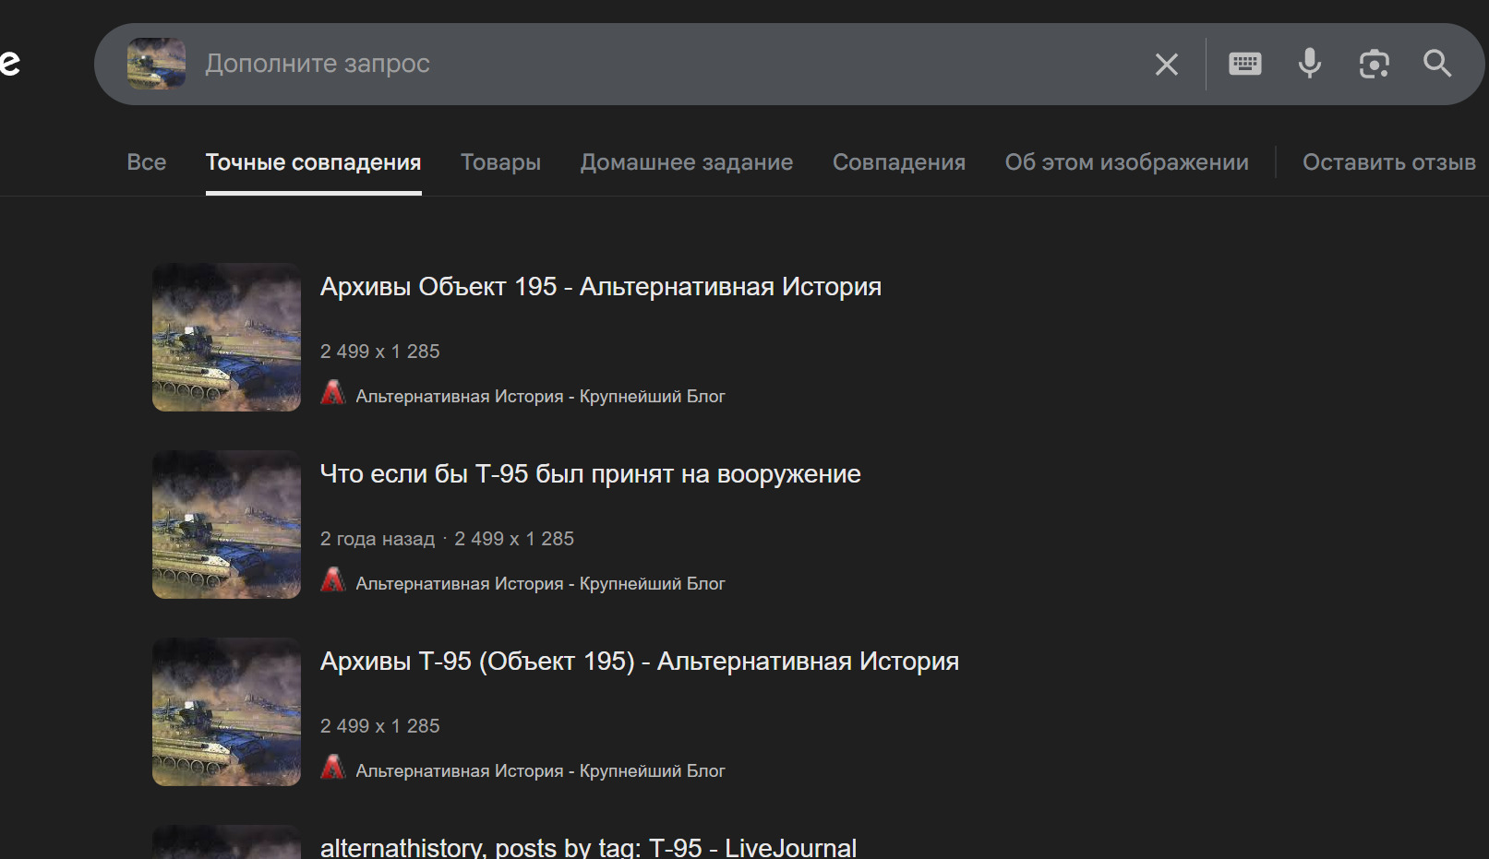Click source name under 'Архивы Т-95 (Объект 195)' result
1489x859 pixels.
(x=540, y=771)
